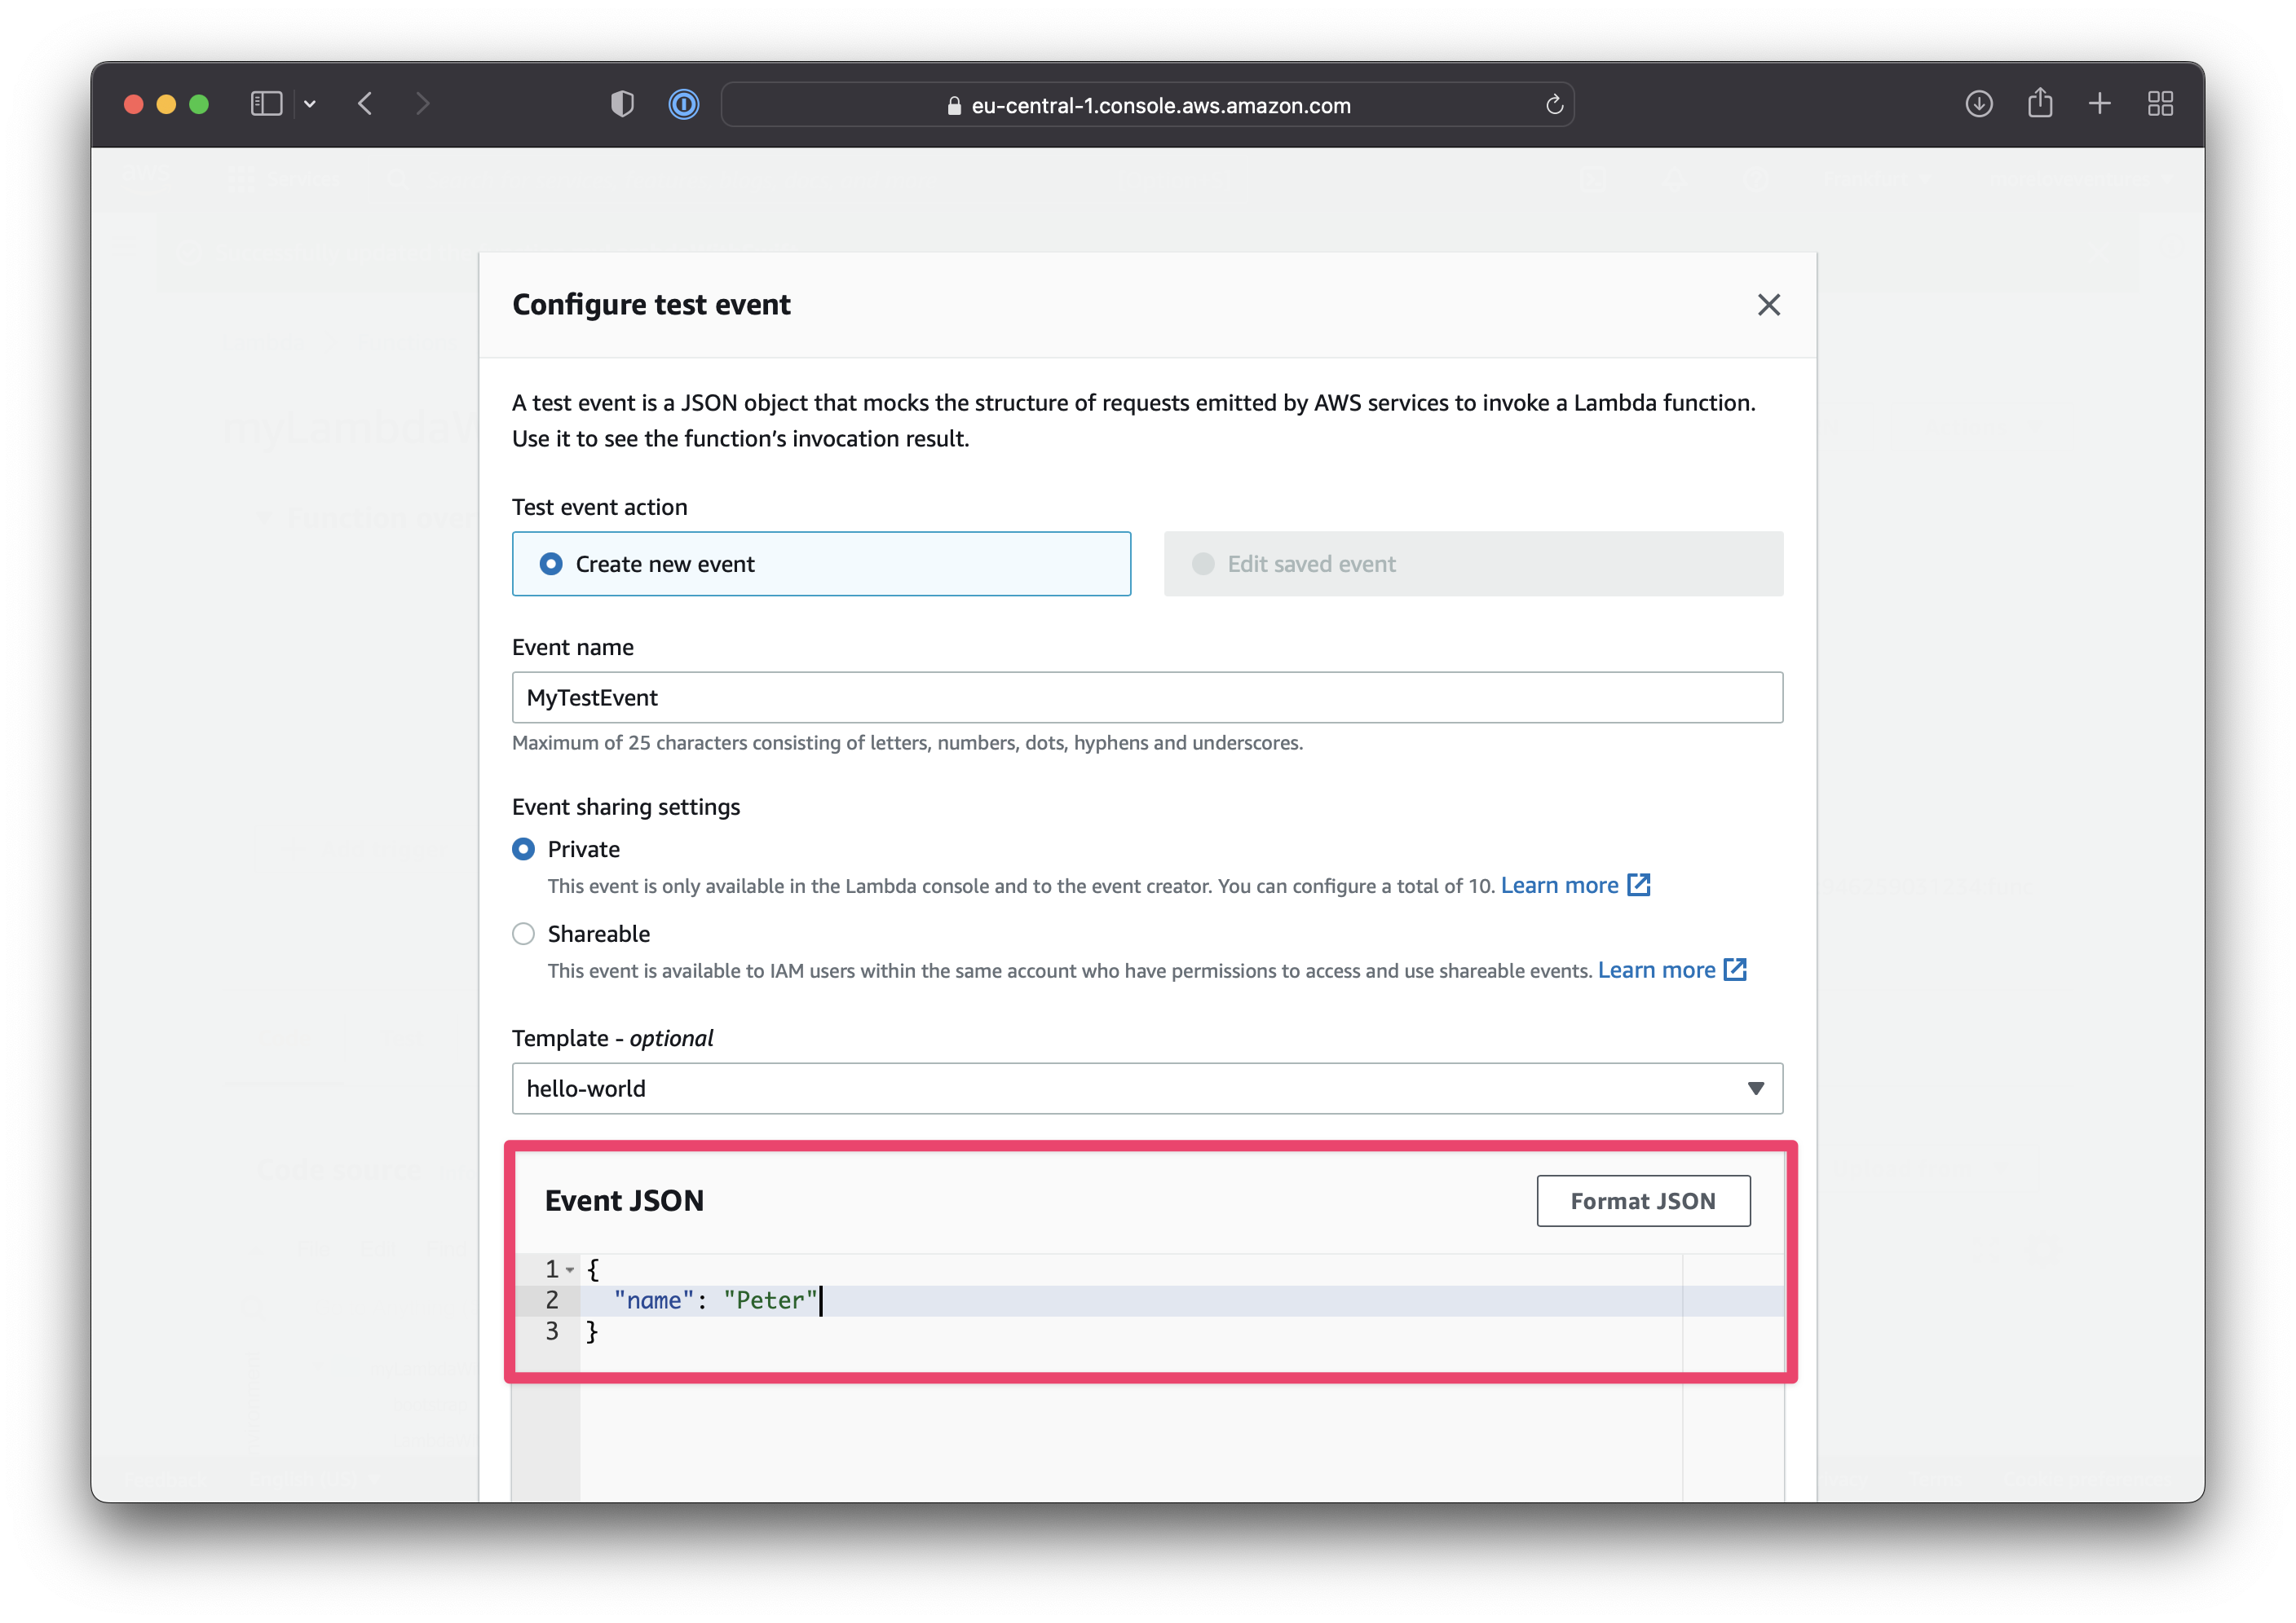
Task: Open Safari downloads
Action: click(1978, 103)
